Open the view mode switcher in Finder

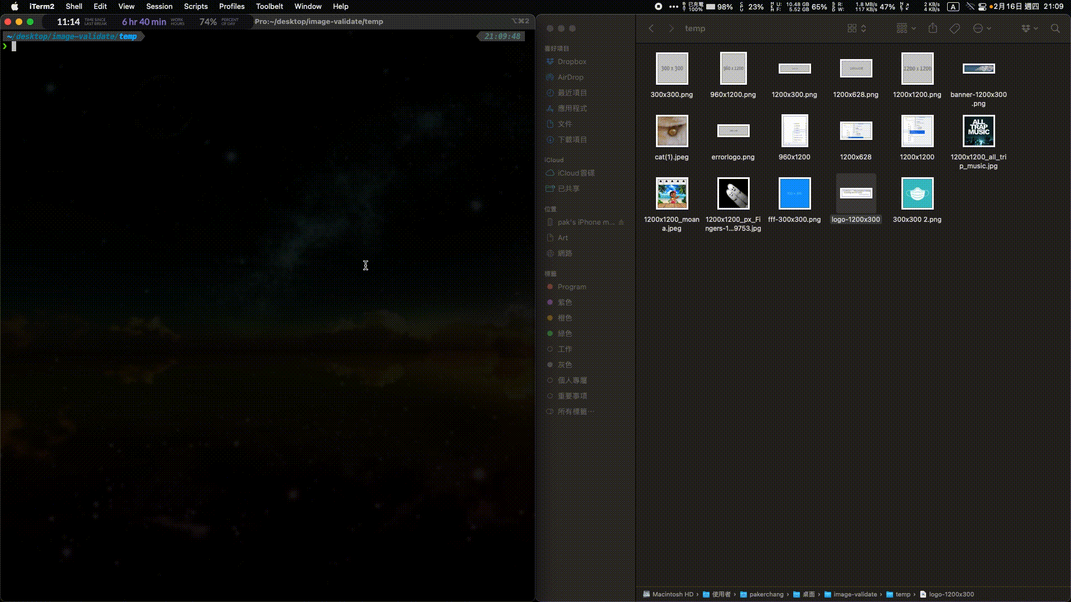coord(856,28)
